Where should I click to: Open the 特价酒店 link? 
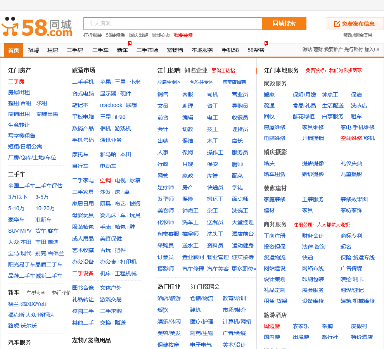(x=362, y=337)
